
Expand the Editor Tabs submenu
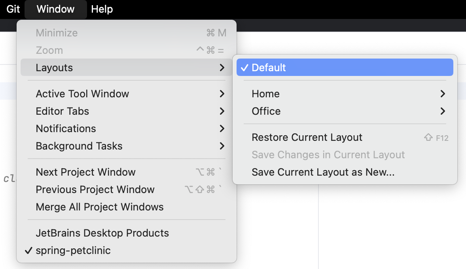(62, 111)
